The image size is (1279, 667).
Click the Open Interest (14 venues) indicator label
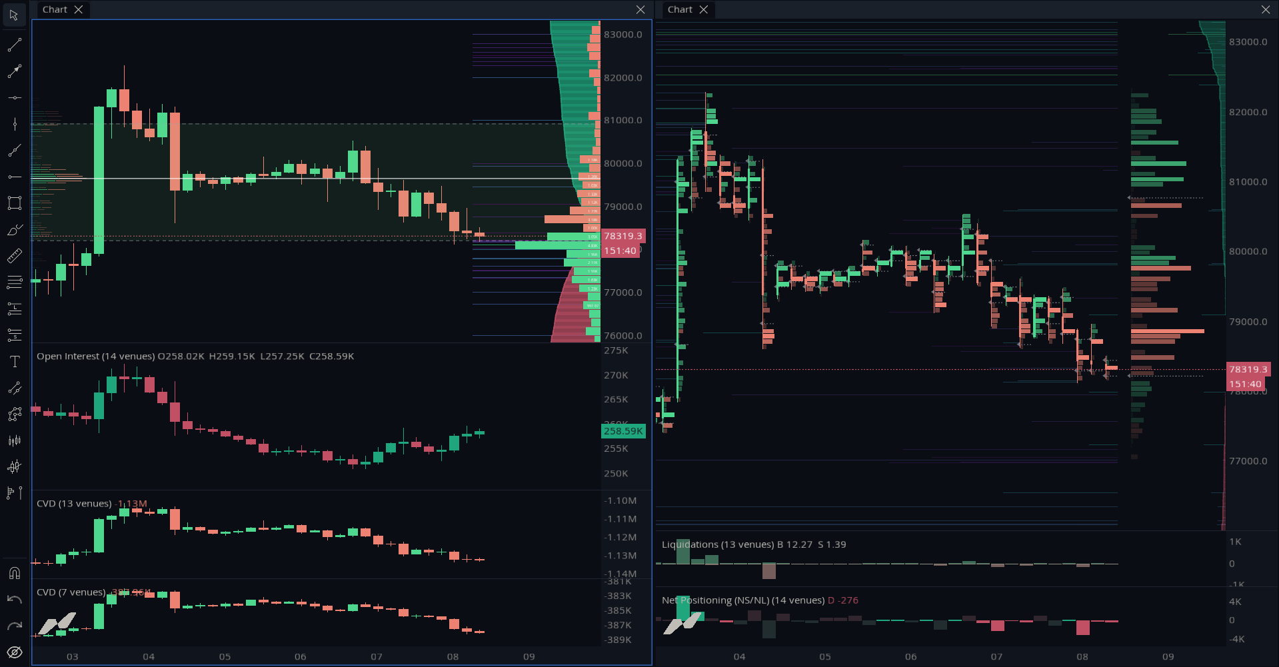click(96, 356)
